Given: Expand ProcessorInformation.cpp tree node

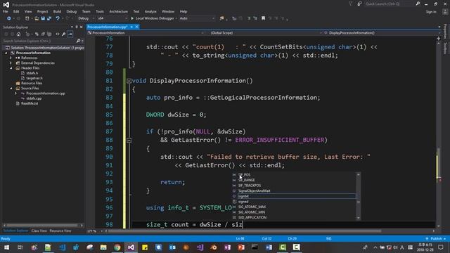Looking at the screenshot, I should (x=15, y=93).
